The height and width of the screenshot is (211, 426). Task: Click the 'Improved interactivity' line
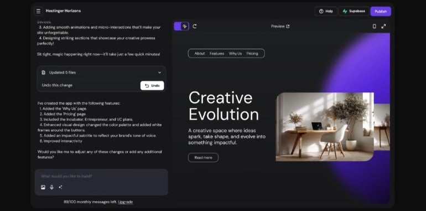click(x=61, y=141)
